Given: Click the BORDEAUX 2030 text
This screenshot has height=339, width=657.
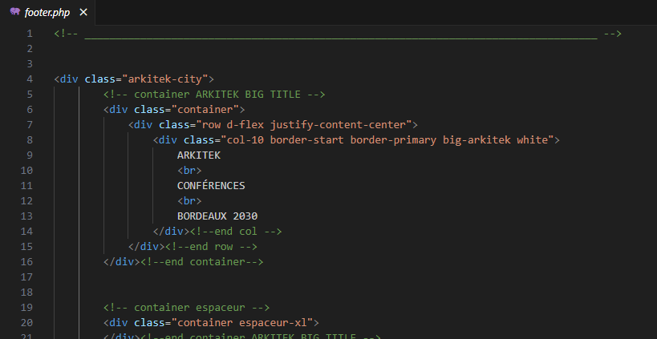Looking at the screenshot, I should (x=217, y=216).
